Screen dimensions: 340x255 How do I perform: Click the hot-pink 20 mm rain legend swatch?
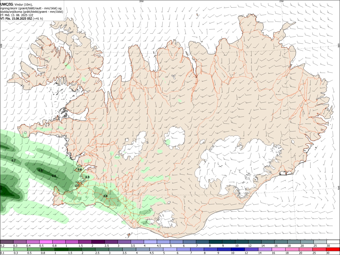point(306,249)
